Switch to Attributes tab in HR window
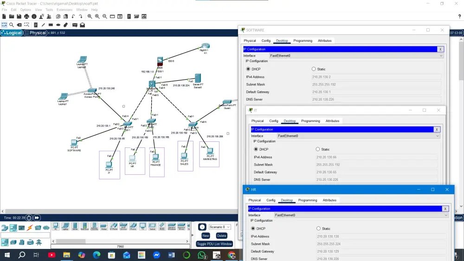Viewport: 464px width, 261px height. click(x=329, y=200)
